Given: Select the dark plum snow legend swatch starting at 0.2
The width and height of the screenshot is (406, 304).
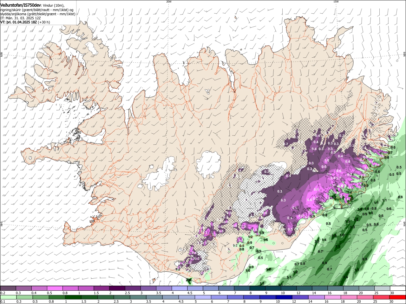Looking at the screenshot, I should click(8, 288).
